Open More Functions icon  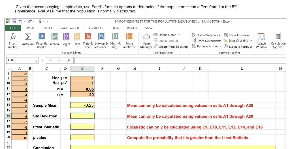(x=129, y=36)
